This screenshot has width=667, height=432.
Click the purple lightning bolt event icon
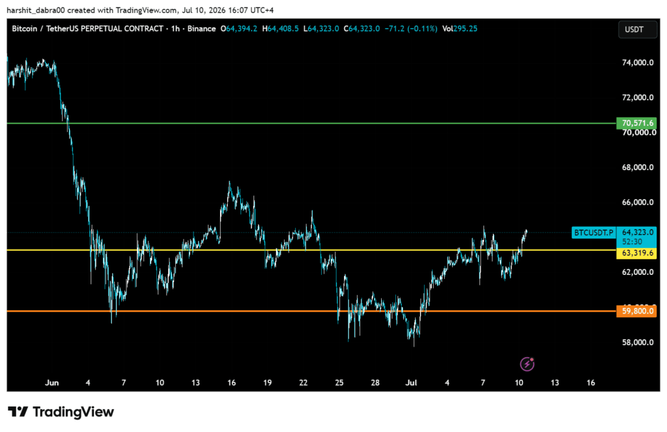tap(527, 364)
